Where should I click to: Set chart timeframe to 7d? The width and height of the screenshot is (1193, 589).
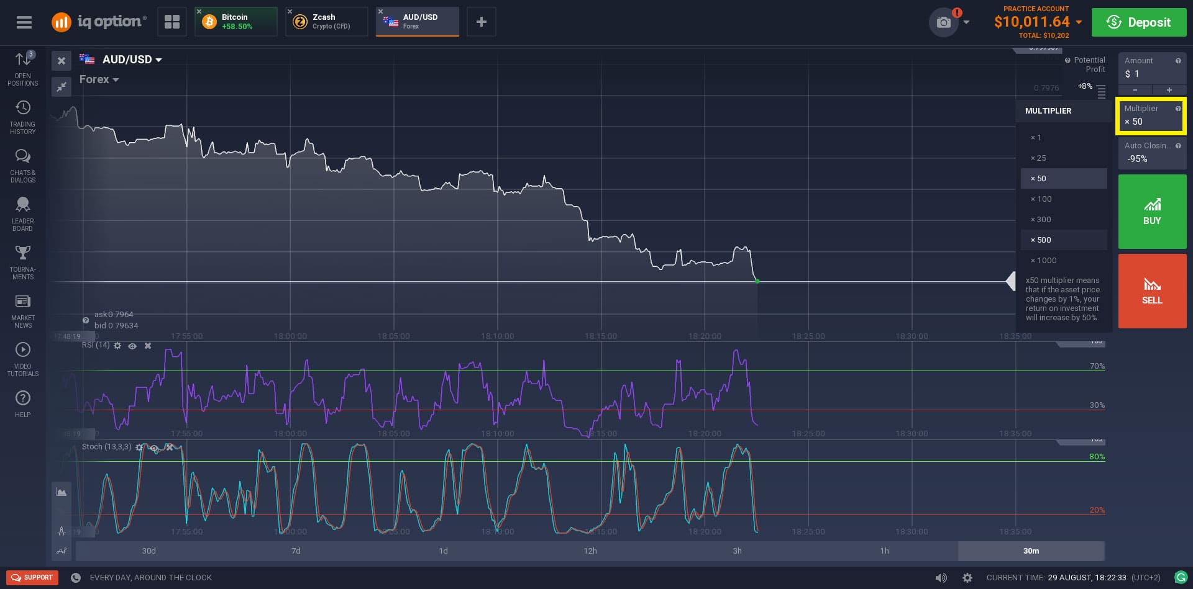[296, 551]
